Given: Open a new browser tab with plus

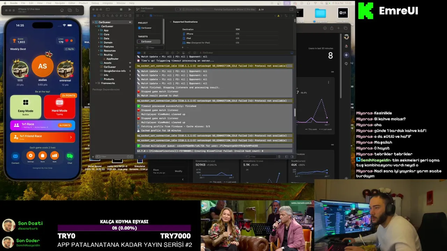Looking at the screenshot, I should click(x=338, y=28).
